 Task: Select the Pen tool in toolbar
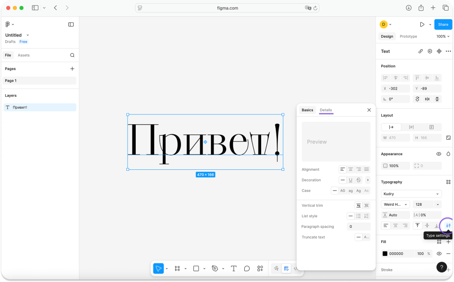pos(215,268)
